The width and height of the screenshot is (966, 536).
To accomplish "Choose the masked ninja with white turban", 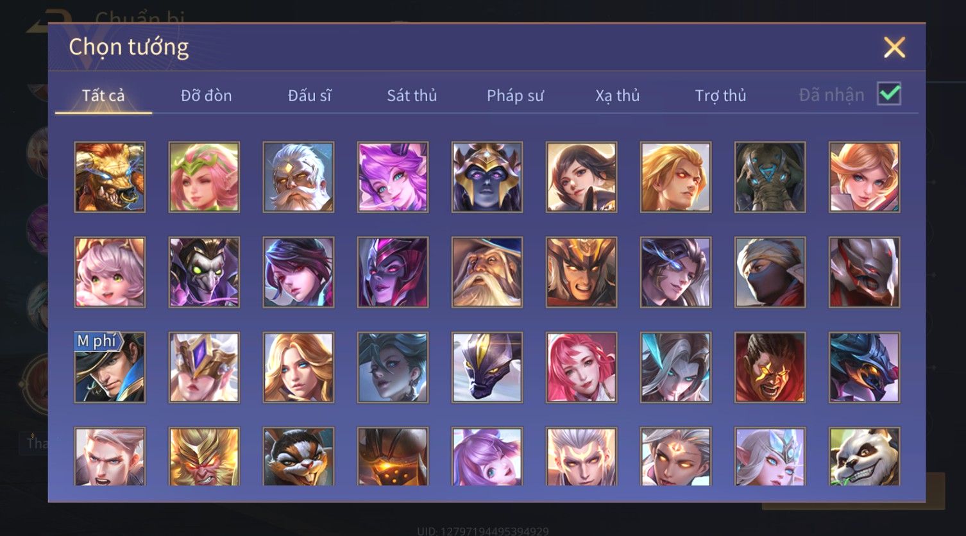I will (770, 272).
